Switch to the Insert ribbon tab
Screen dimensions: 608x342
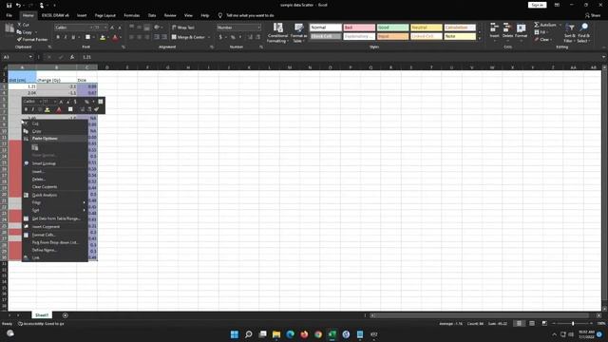[x=82, y=15]
